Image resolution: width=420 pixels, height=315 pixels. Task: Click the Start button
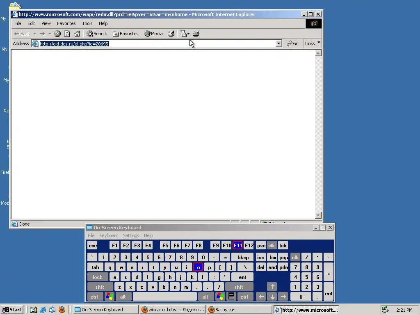12,310
